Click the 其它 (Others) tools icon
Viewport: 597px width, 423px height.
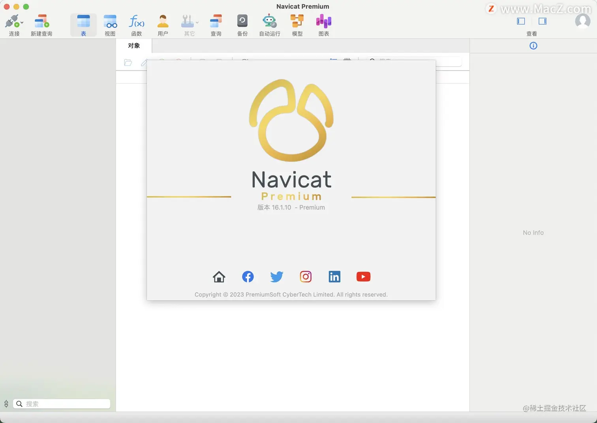pos(188,21)
